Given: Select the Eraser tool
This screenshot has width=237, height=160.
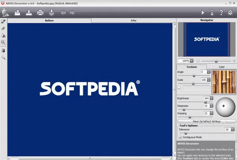Looking at the screenshot, I should point(4,28).
